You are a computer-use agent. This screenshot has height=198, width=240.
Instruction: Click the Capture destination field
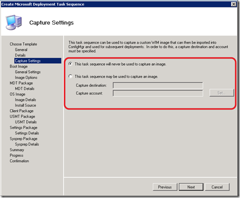(158, 85)
